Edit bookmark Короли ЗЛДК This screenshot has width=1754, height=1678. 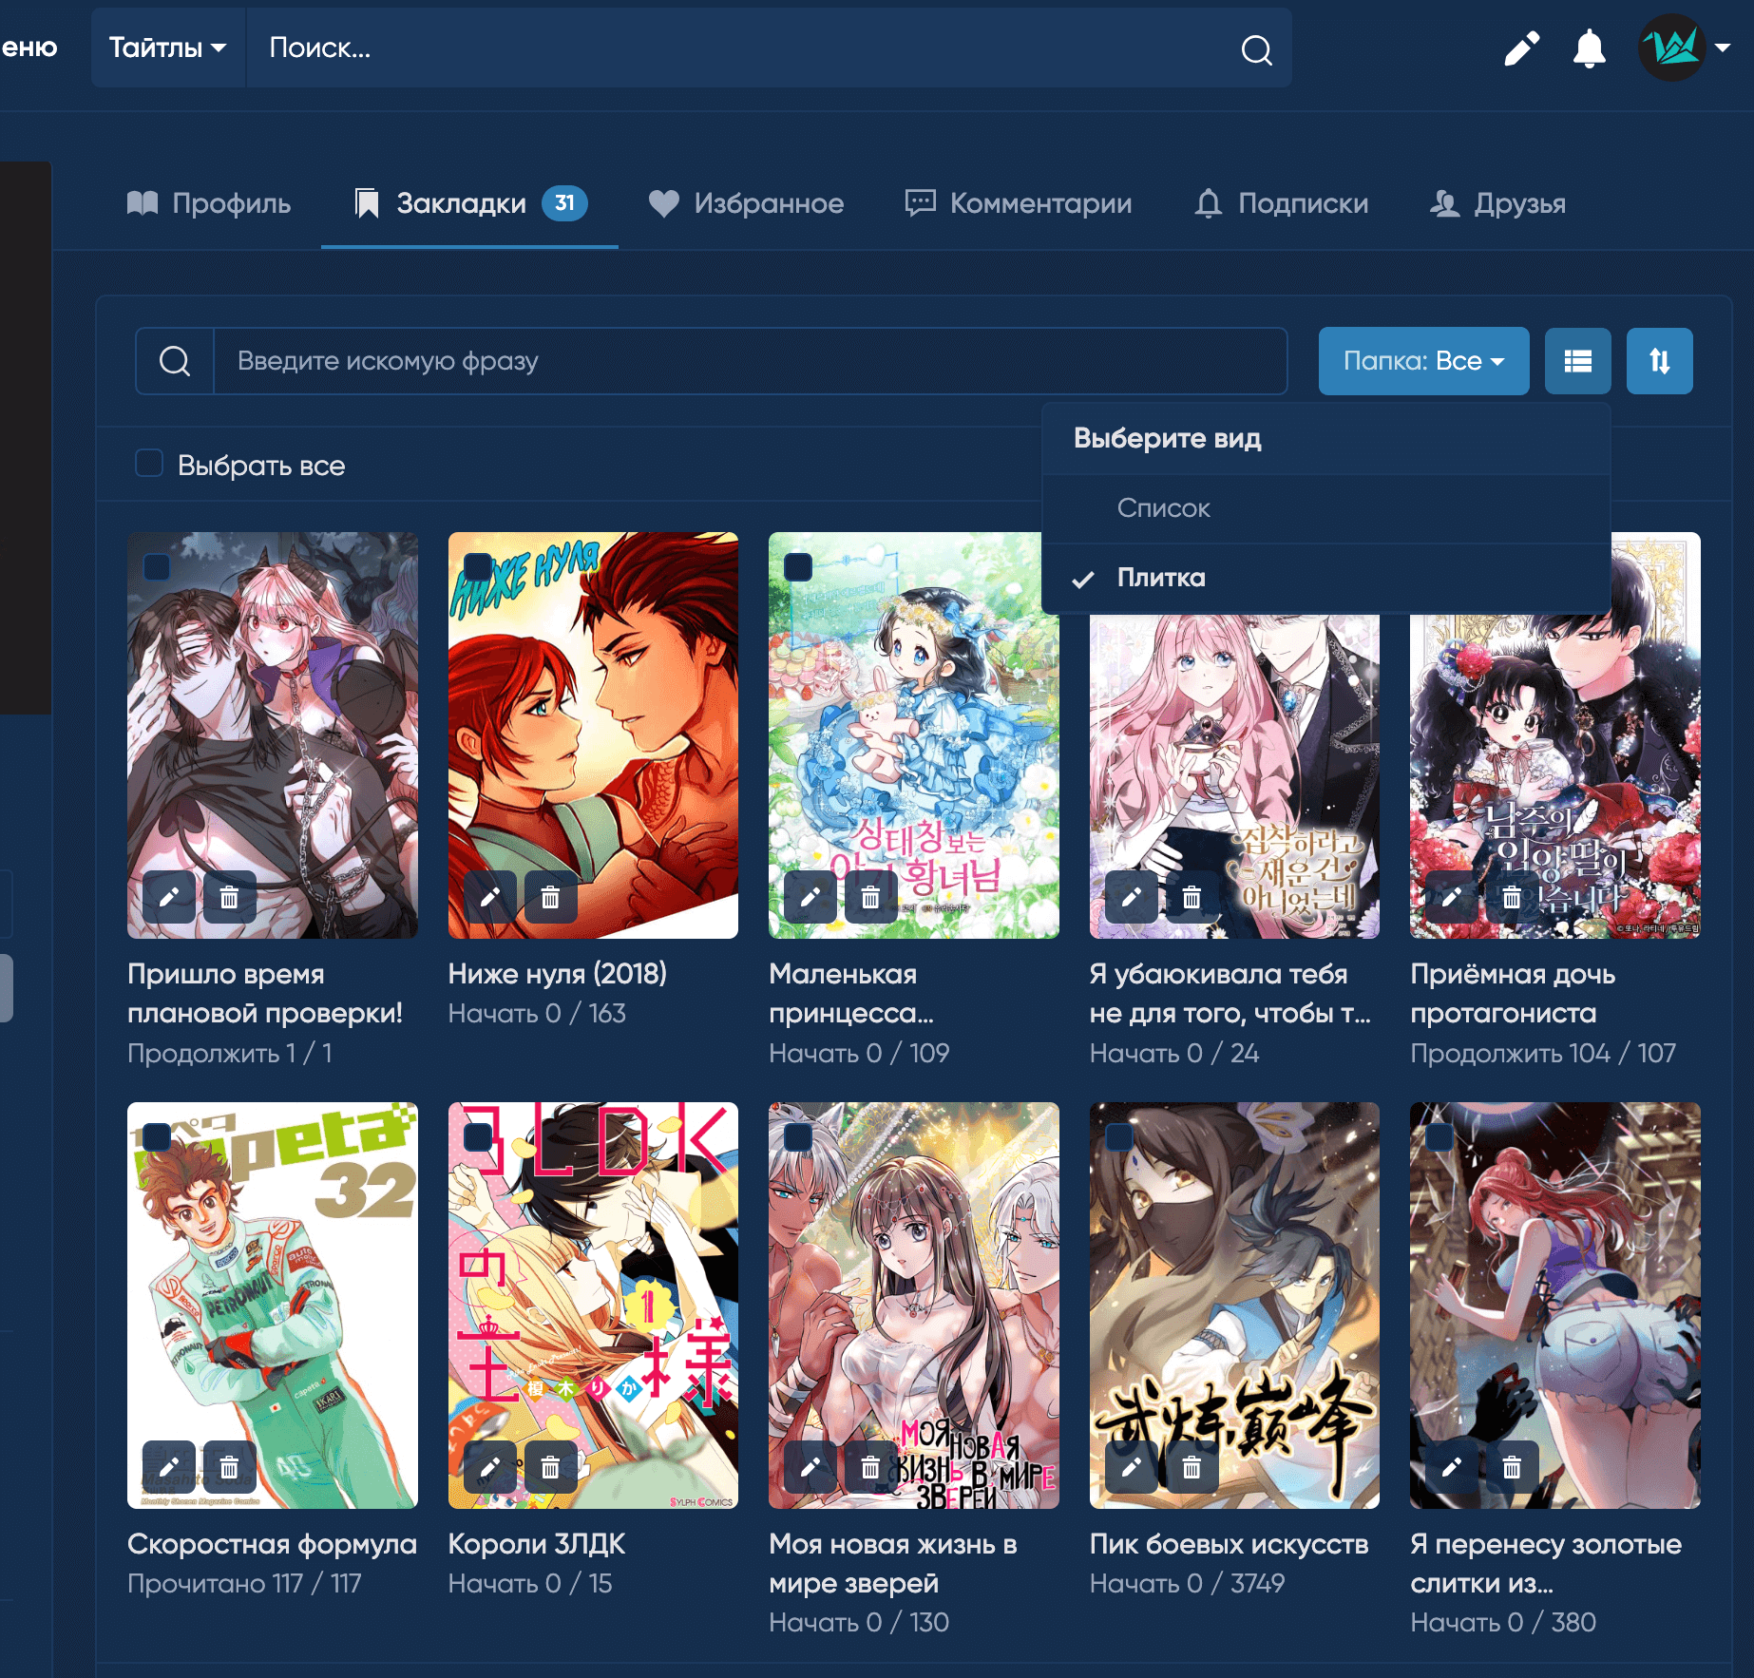[489, 1467]
